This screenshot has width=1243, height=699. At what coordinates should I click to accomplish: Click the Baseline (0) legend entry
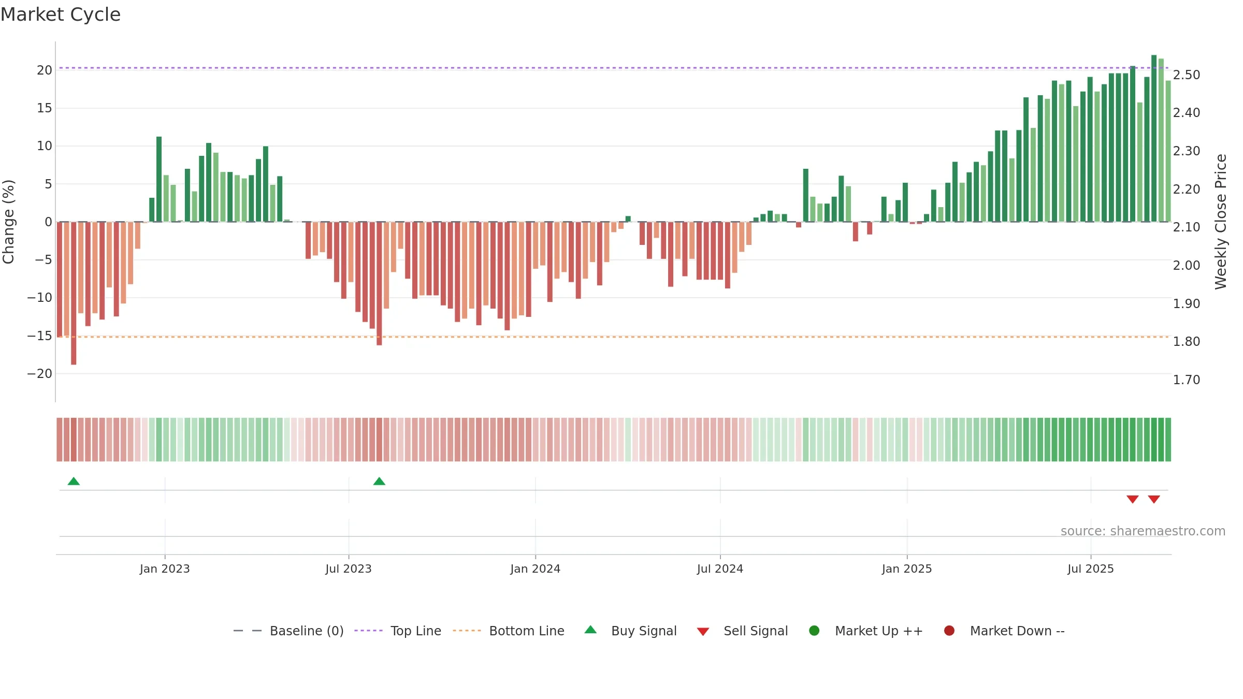(x=288, y=631)
